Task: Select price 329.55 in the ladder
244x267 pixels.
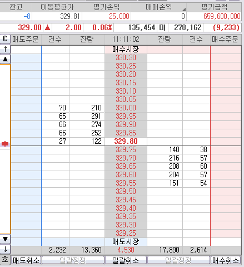Action: tap(126, 183)
